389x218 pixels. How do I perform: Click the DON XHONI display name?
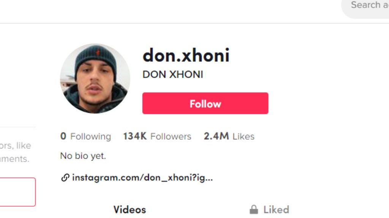(x=173, y=75)
